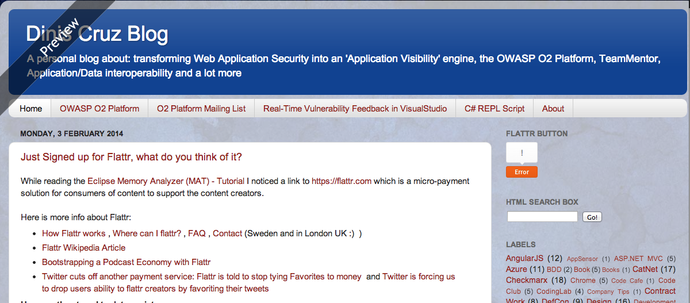Select the AngularJS label
This screenshot has width=690, height=303.
[x=525, y=258]
